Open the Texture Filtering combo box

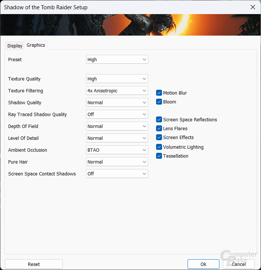point(117,90)
